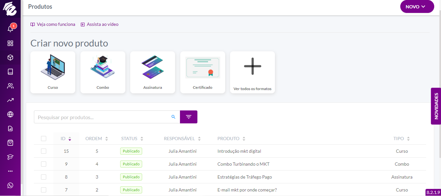The image size is (441, 196).
Task: Open the dashboard grid icon in sidebar
Action: click(x=10, y=43)
